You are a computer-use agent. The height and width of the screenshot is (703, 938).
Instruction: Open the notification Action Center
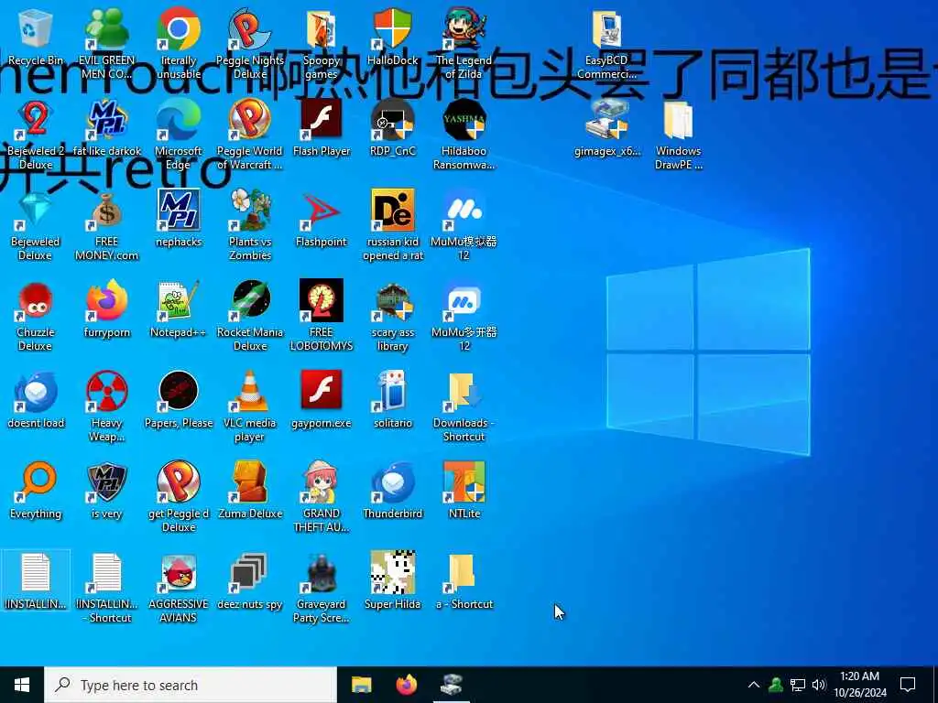click(908, 685)
